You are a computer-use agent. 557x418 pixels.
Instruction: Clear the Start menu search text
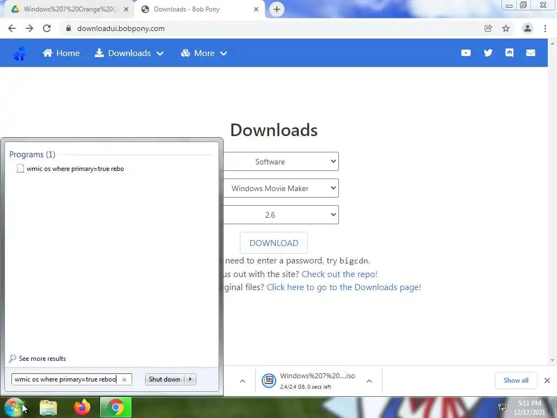coord(125,379)
